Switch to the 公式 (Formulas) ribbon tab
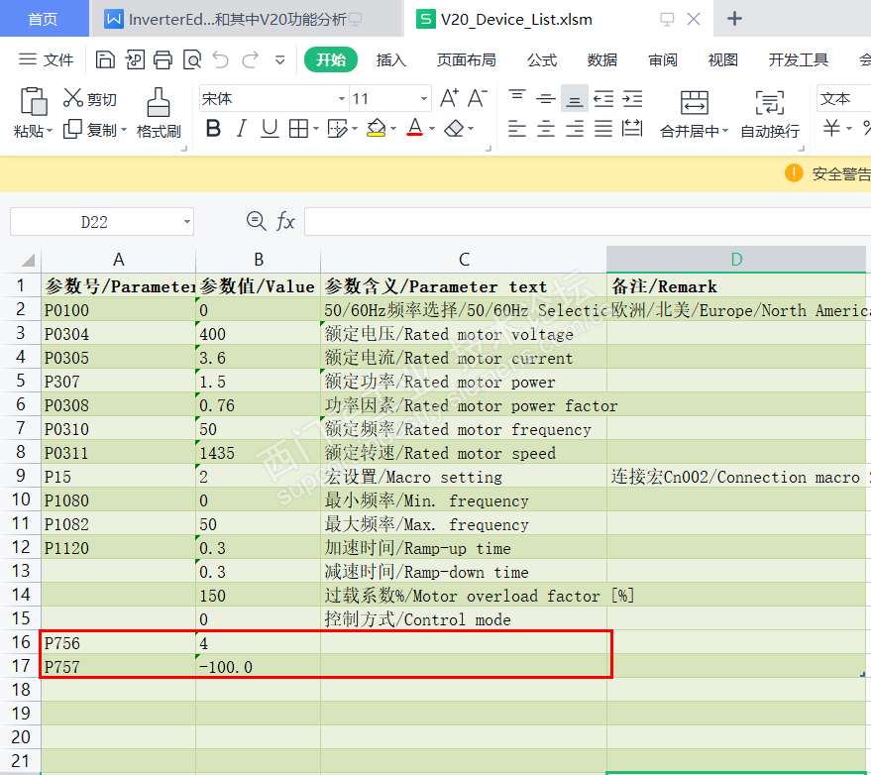Image resolution: width=871 pixels, height=775 pixels. point(542,60)
